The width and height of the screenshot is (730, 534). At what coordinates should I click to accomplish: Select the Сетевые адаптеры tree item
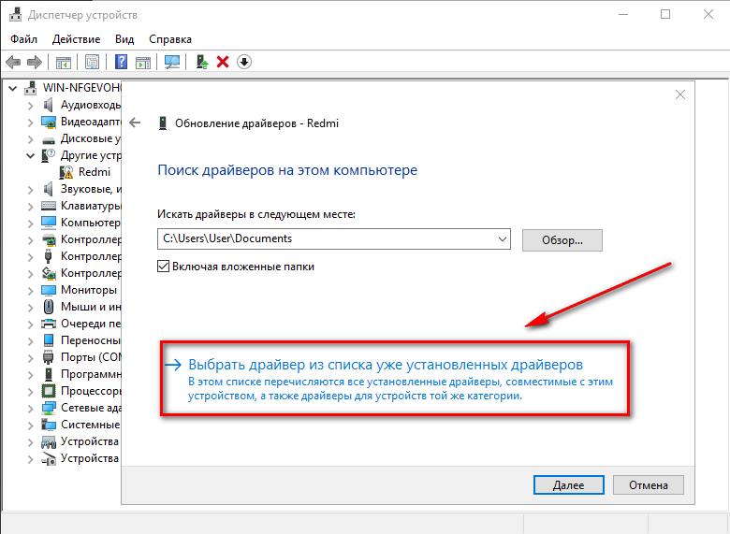click(x=91, y=408)
